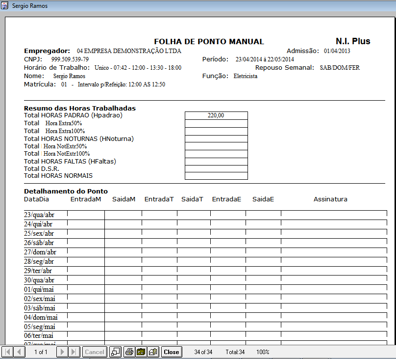Click the SAB/DOM/FER weekly rest value

coord(340,68)
